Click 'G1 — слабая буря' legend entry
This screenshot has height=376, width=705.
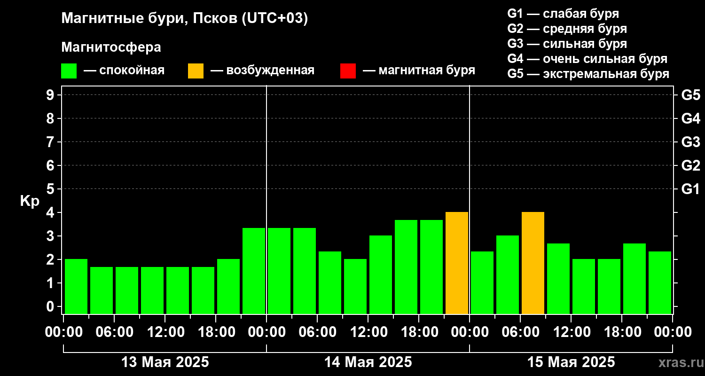point(563,14)
